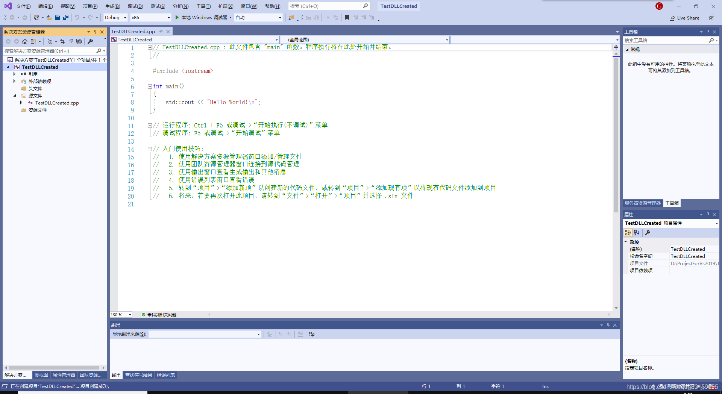Click the Solution Explorer horizontal scrollbar
This screenshot has height=394, width=722.
(x=54, y=368)
